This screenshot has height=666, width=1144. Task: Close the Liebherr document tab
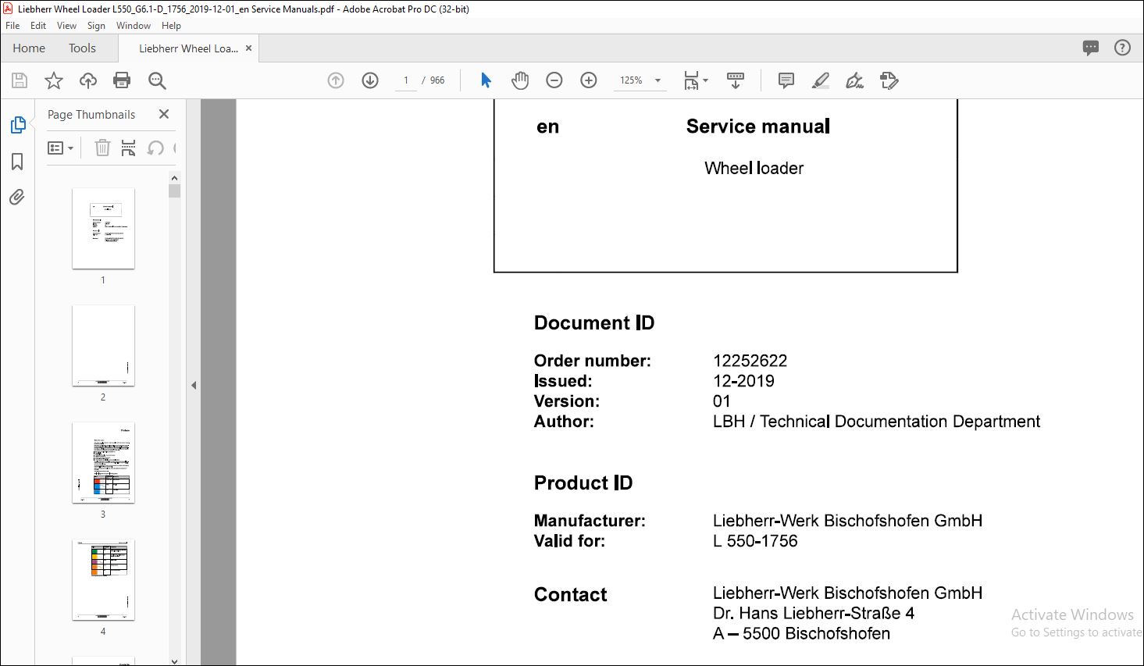point(249,48)
